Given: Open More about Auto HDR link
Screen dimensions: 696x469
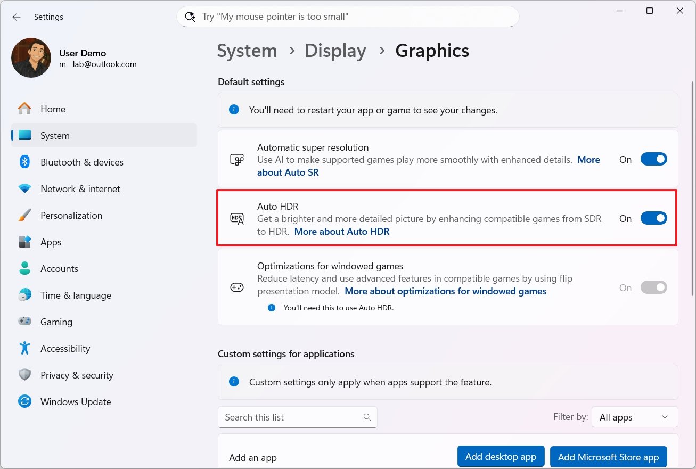Looking at the screenshot, I should (x=342, y=232).
